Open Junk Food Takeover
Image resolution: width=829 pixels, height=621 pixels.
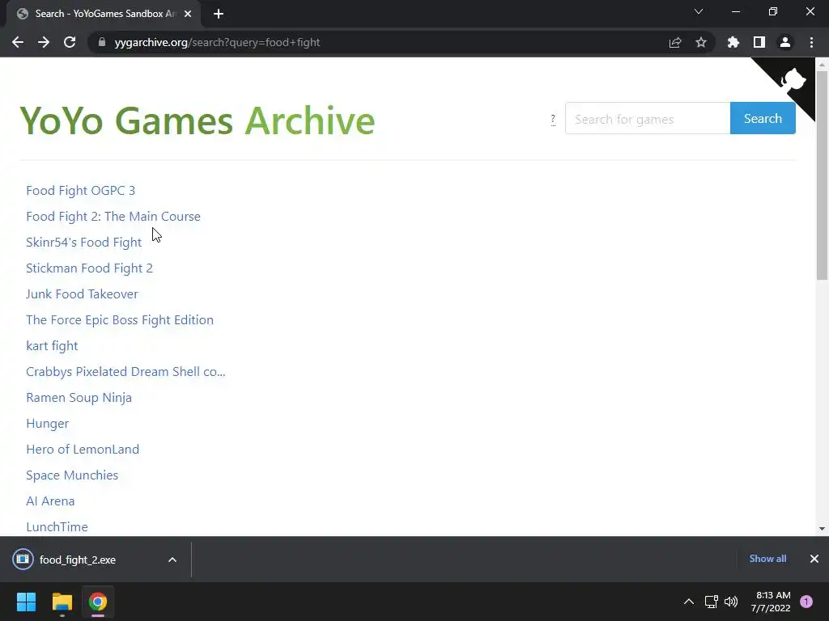(x=82, y=294)
